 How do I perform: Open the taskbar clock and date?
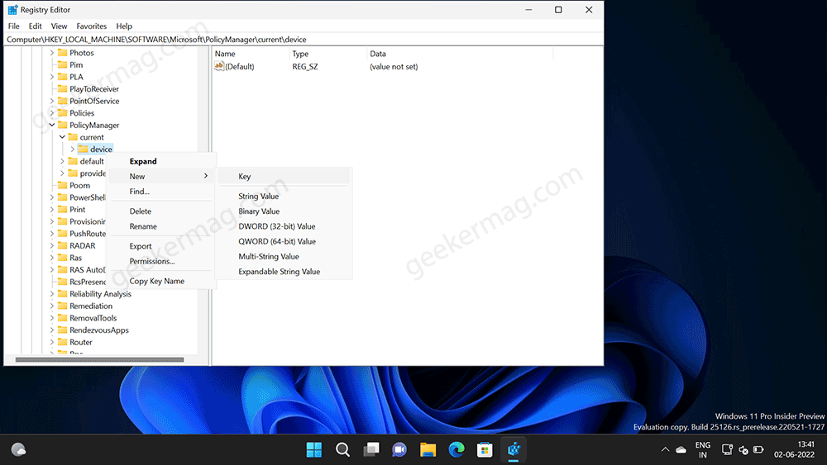coord(794,450)
